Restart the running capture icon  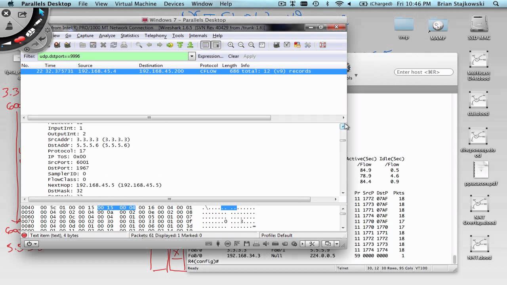tap(67, 45)
